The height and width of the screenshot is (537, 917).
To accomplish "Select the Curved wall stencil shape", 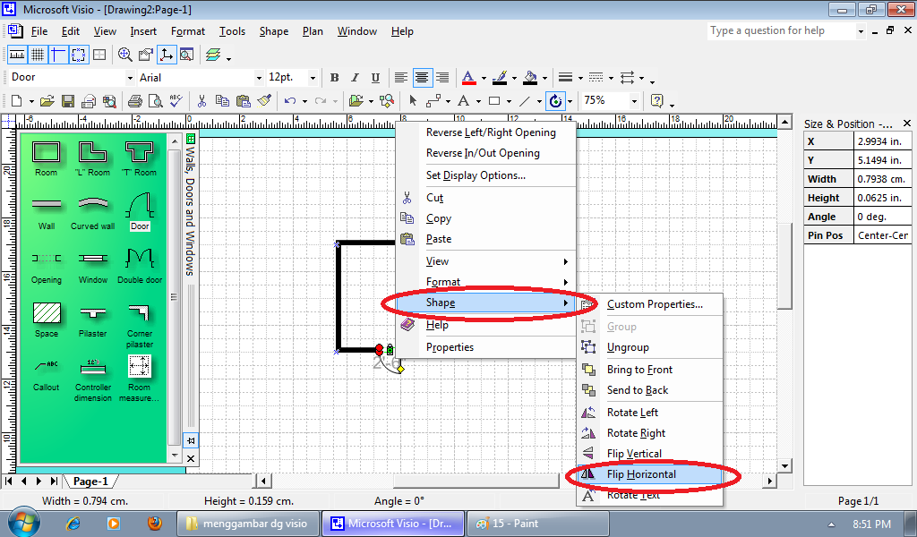I will 92,213.
